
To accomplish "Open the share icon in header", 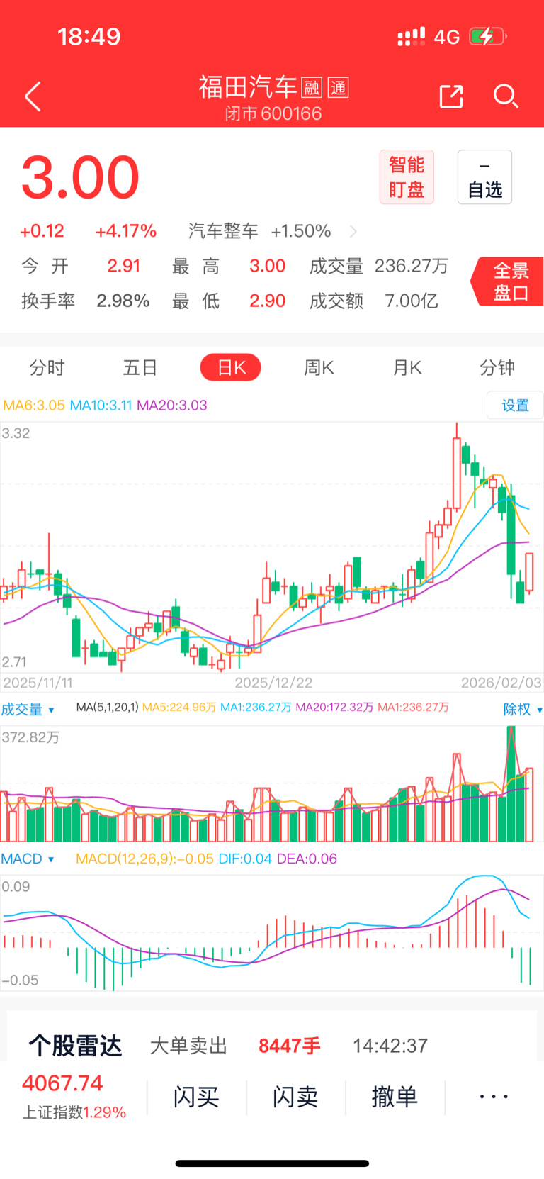I will (451, 96).
